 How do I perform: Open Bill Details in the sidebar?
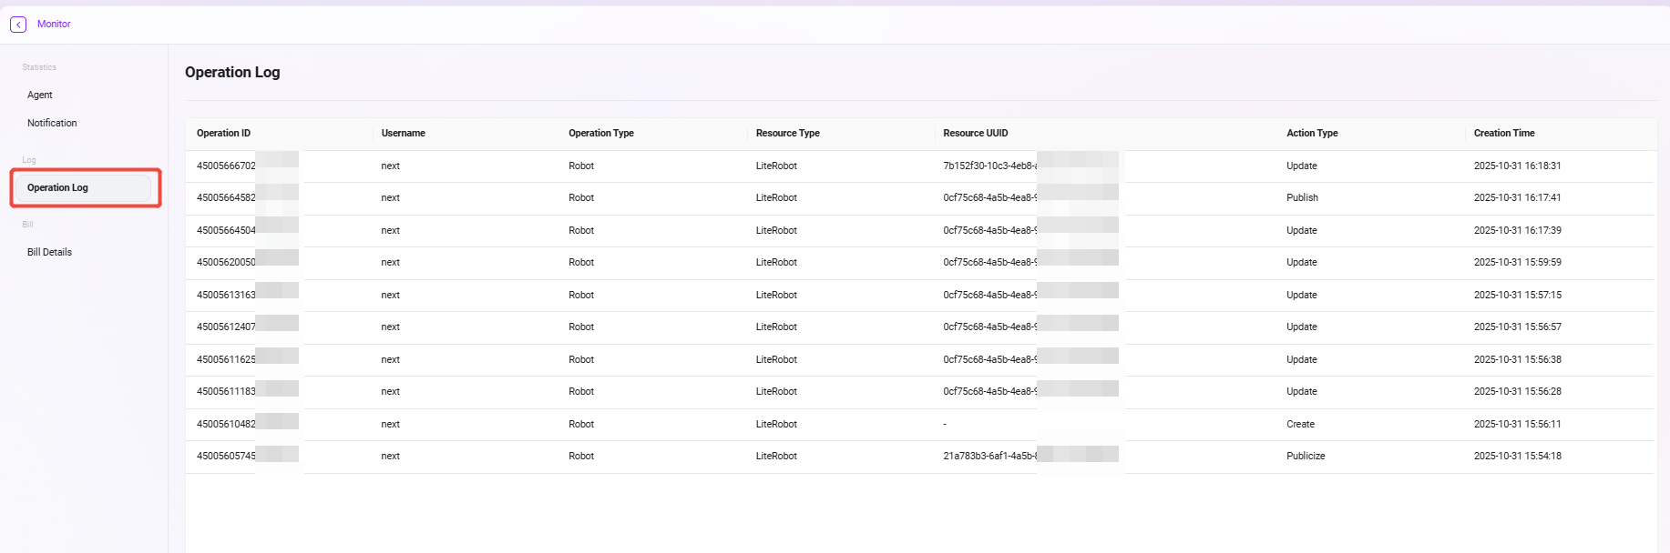tap(49, 253)
